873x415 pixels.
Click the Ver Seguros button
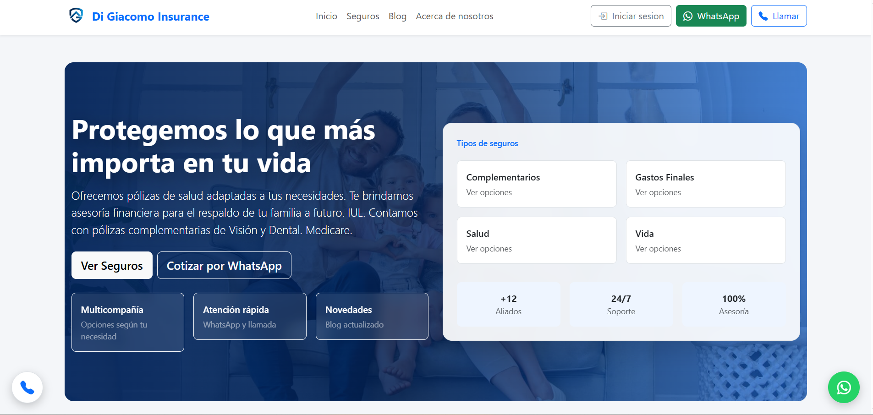click(x=112, y=265)
